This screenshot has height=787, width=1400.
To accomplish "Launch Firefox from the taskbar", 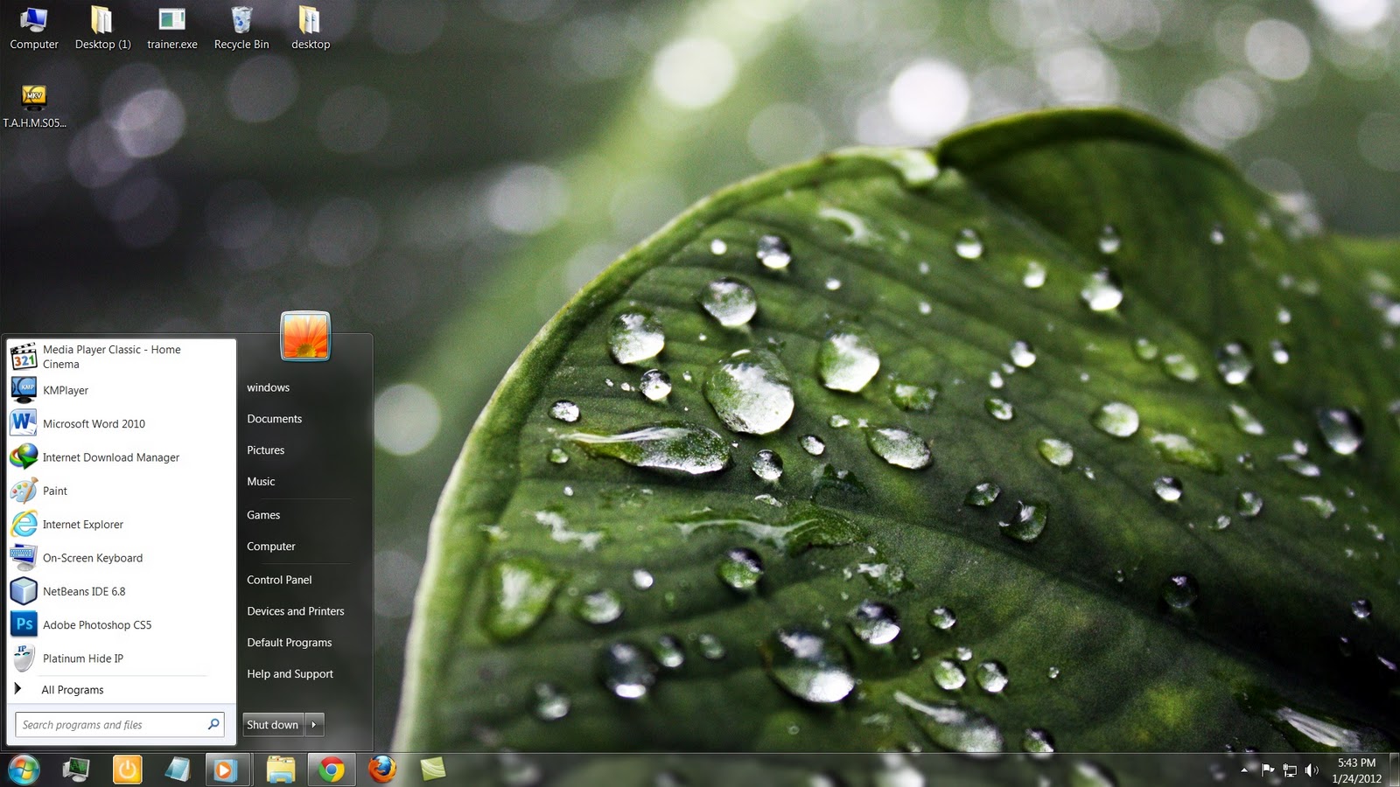I will pyautogui.click(x=382, y=770).
